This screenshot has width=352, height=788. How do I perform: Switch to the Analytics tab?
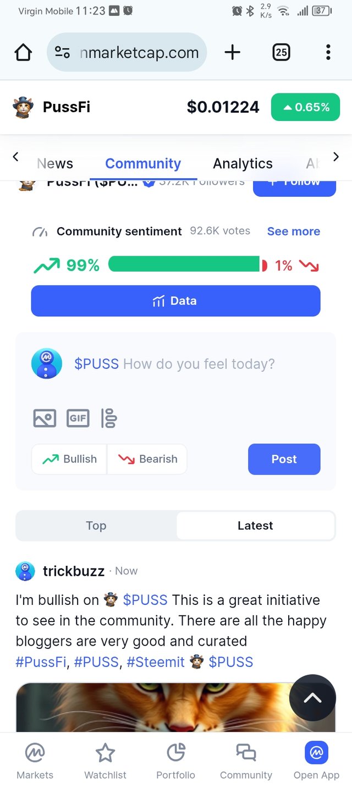tap(243, 164)
